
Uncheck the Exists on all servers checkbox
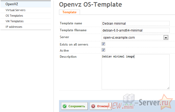(104, 44)
